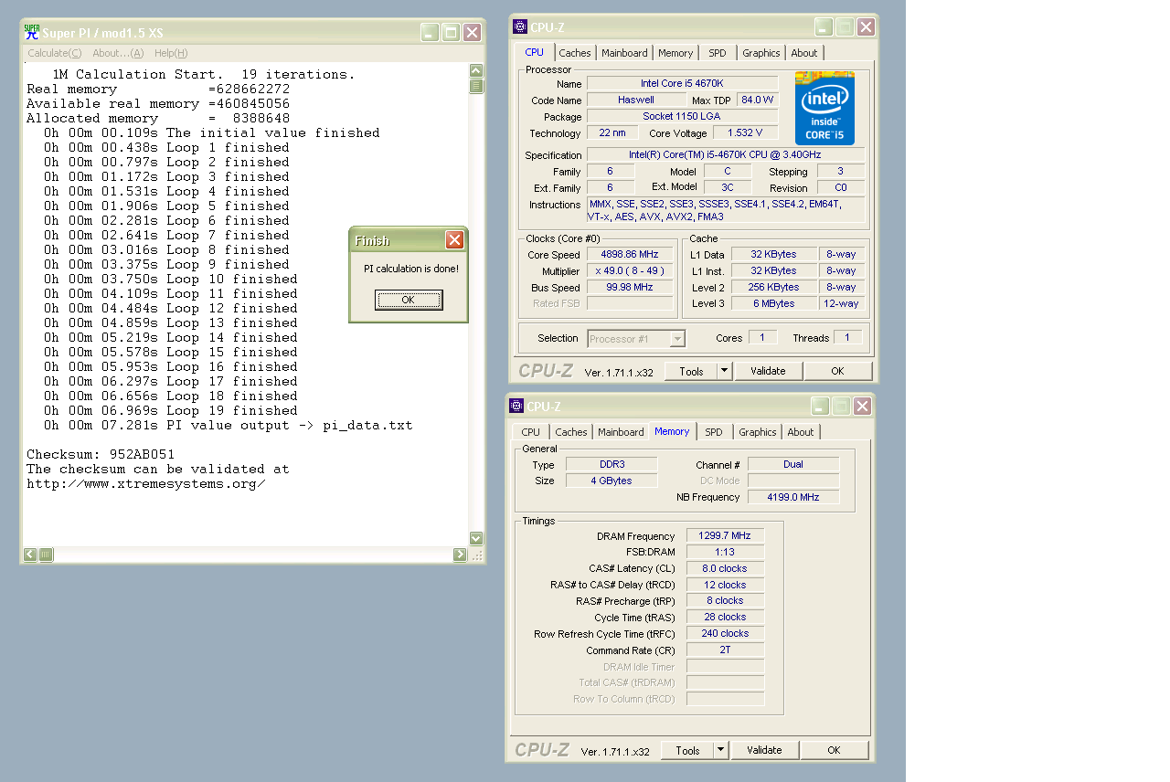Close the Super PI window
This screenshot has width=1170, height=782.
(x=472, y=33)
